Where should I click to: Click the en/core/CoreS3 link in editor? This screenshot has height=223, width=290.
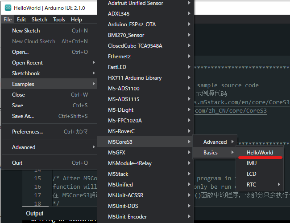click(242, 102)
